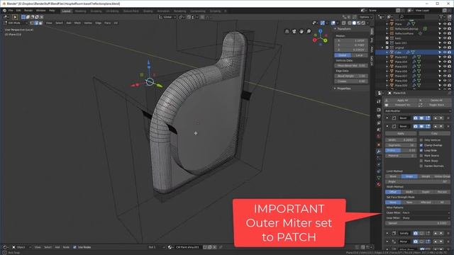Toggle Only Vertices checkbox
Viewport: 454px width, 255px height.
pyautogui.click(x=421, y=140)
